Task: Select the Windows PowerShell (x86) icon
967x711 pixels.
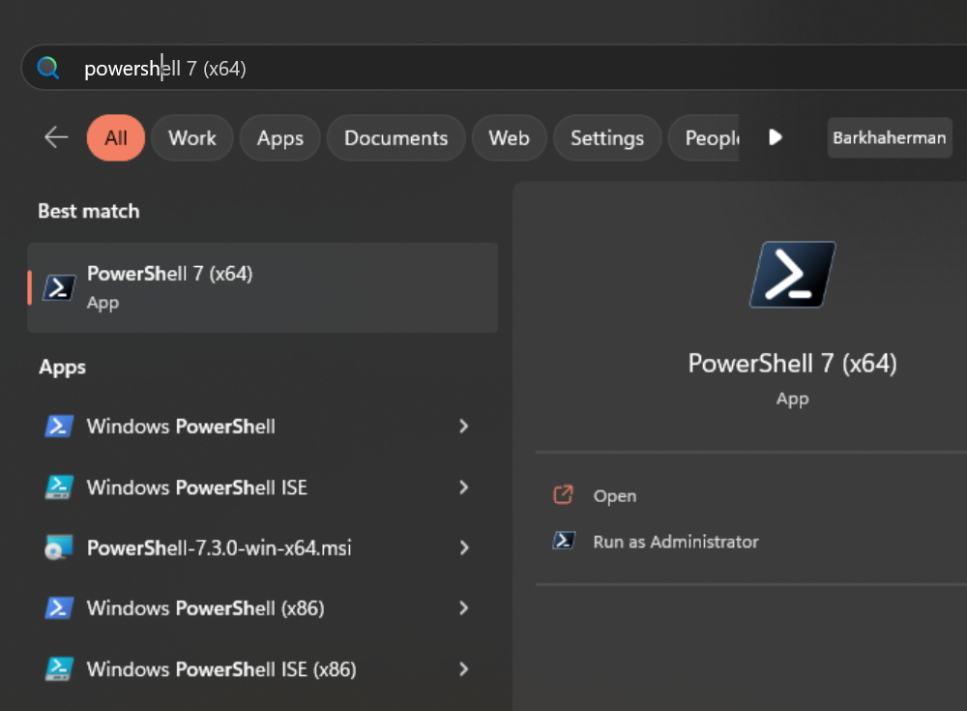Action: pyautogui.click(x=59, y=607)
